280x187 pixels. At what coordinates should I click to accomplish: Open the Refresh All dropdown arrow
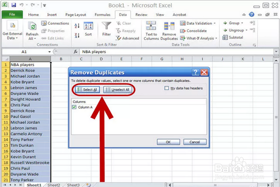click(x=35, y=38)
